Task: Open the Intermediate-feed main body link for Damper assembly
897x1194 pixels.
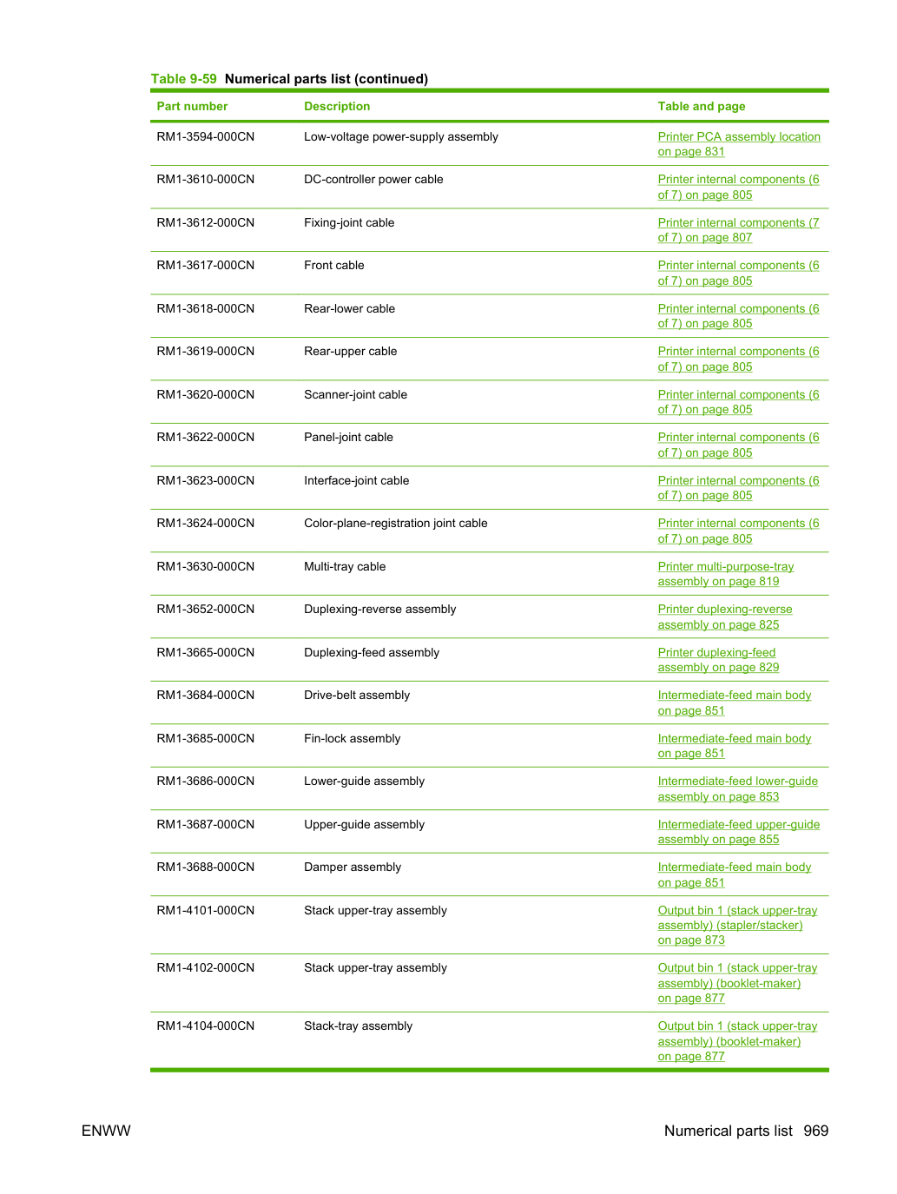Action: [735, 874]
